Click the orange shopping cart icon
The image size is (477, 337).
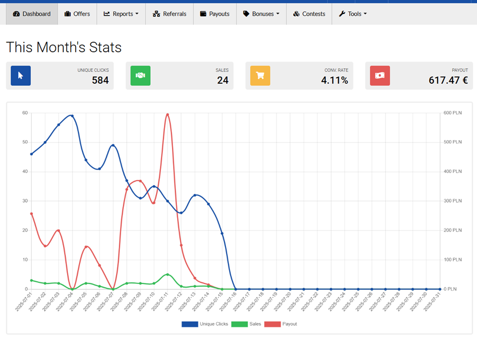coord(260,76)
